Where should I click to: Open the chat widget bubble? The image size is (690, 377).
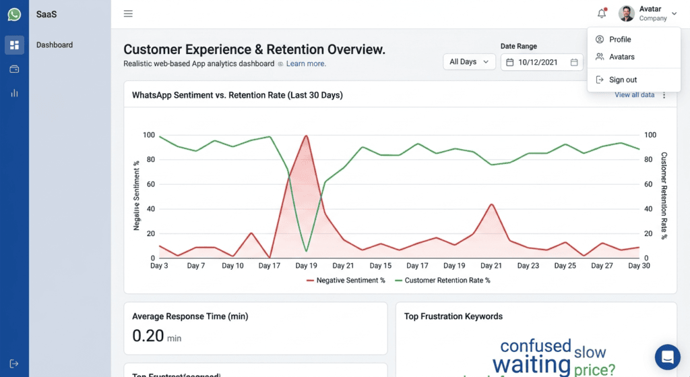tap(667, 357)
